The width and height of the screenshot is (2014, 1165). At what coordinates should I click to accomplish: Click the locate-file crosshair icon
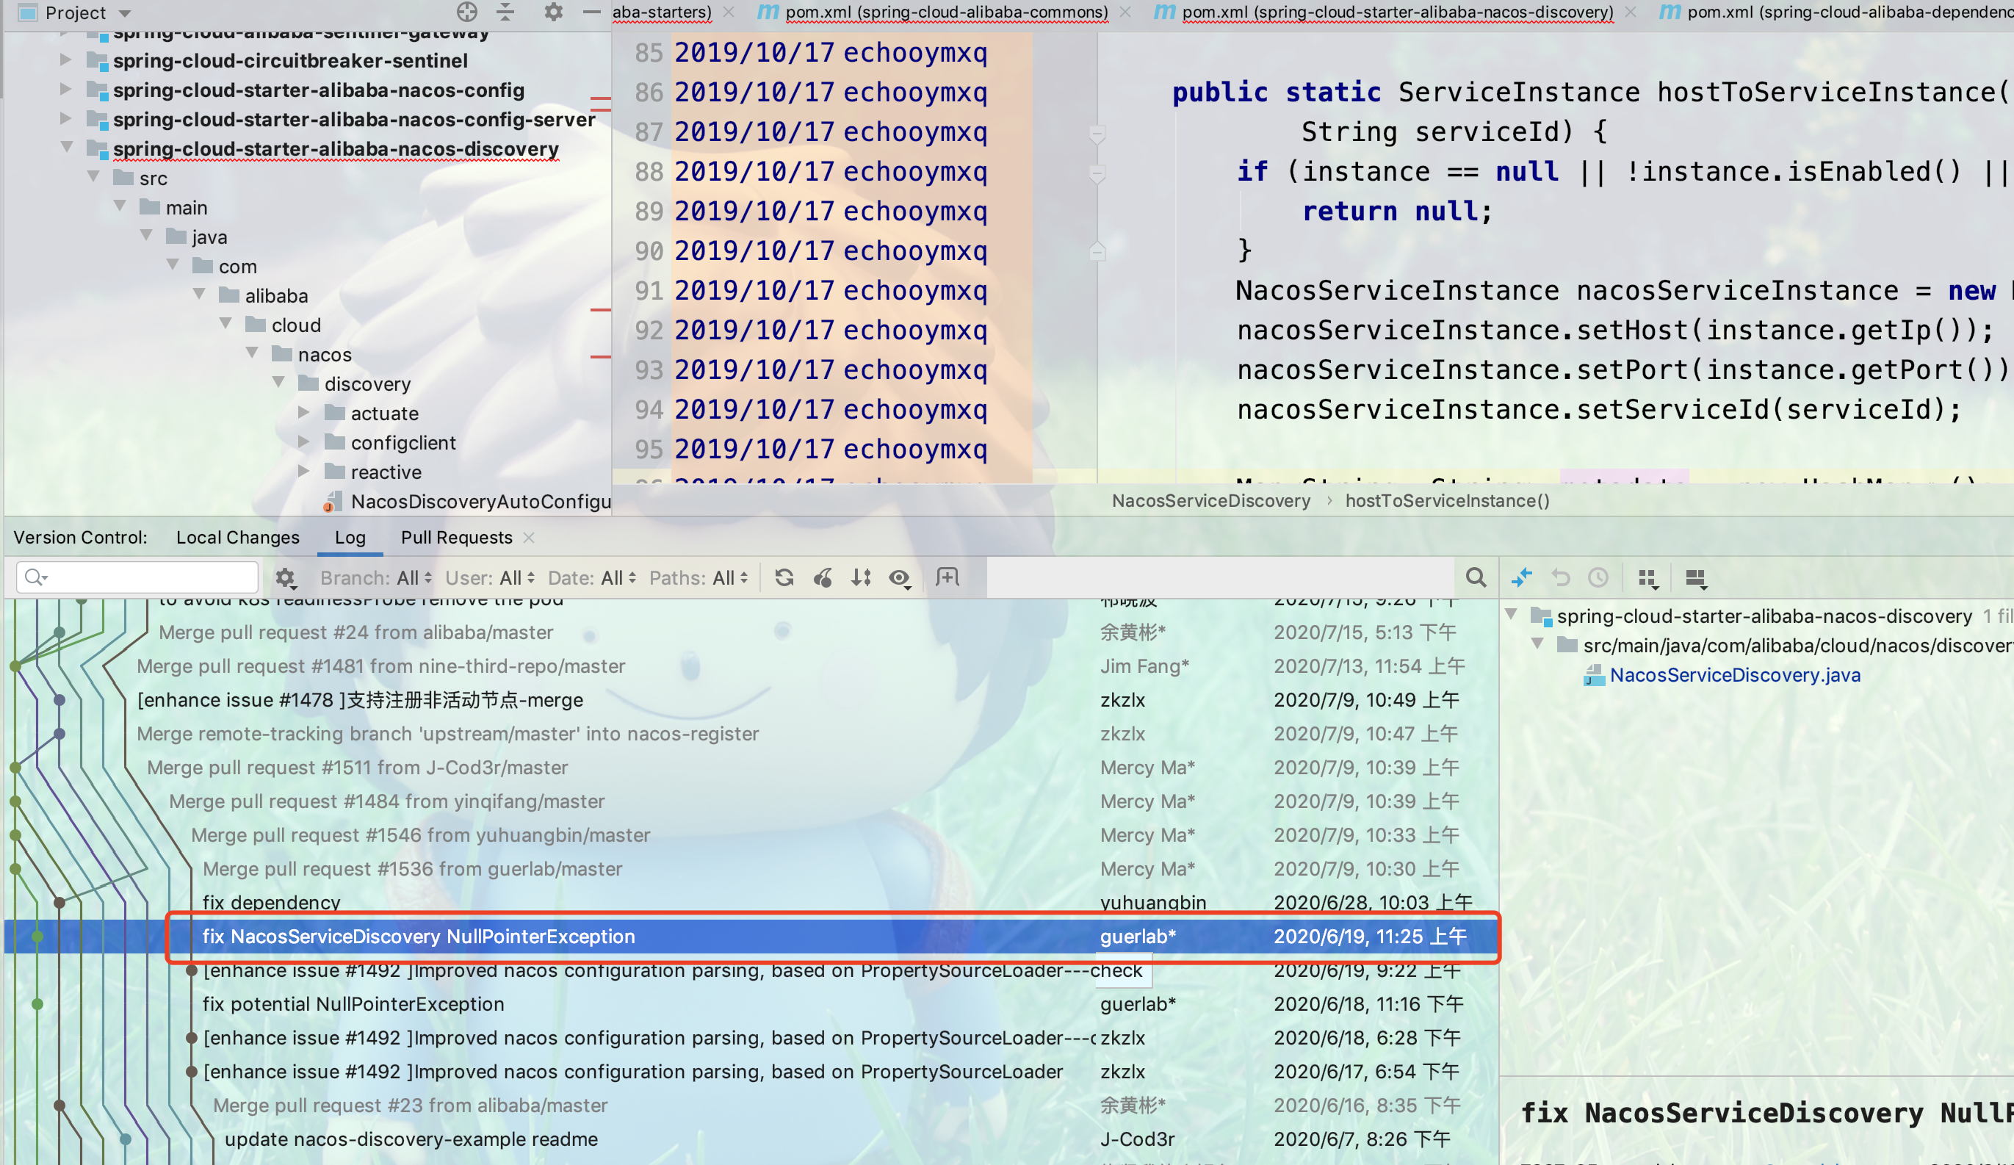point(466,12)
